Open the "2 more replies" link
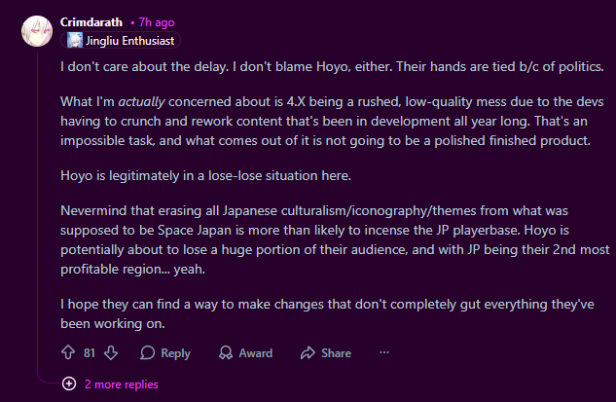The image size is (616, 402). (x=121, y=384)
